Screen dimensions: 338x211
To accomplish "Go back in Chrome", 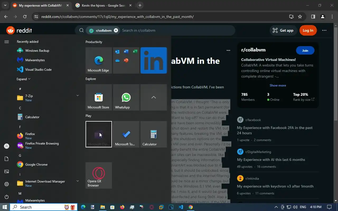I will coord(6,17).
